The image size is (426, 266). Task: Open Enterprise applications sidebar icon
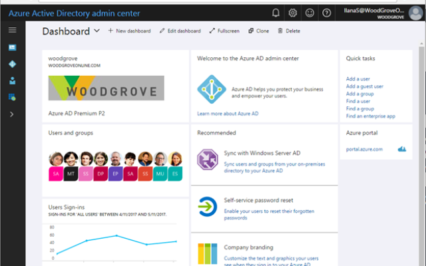pyautogui.click(x=12, y=97)
